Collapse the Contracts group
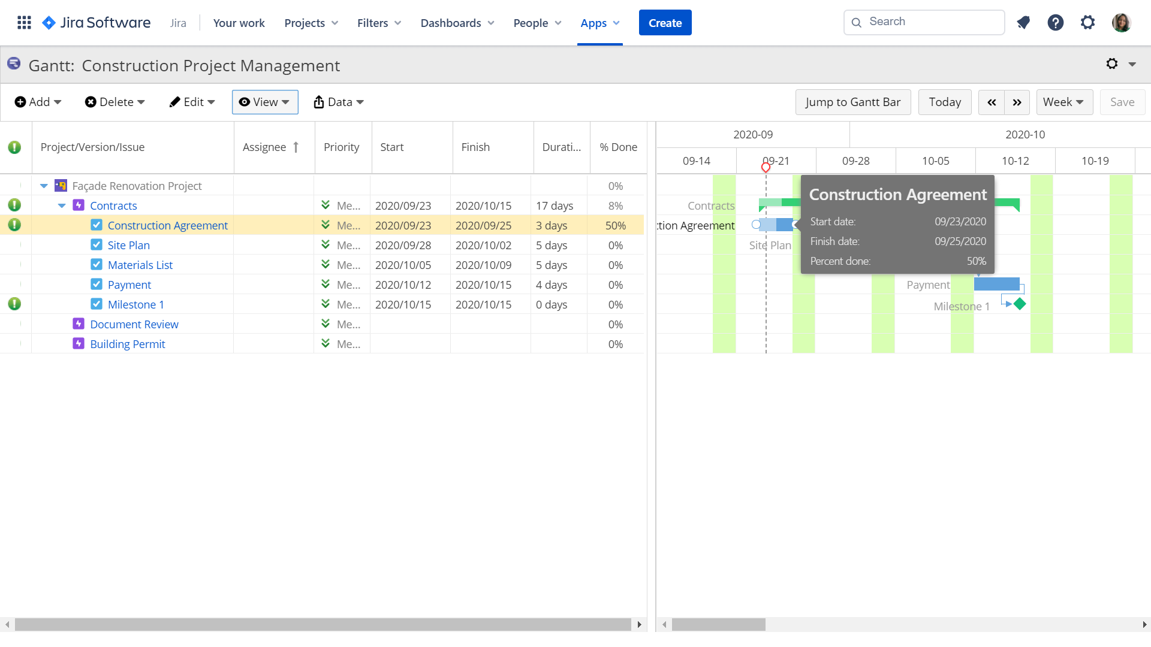Viewport: 1151px width, 647px height. (62, 205)
